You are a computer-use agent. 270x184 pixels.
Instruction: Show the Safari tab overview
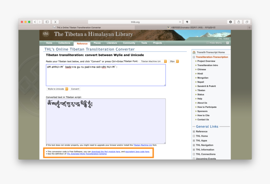click(247, 22)
